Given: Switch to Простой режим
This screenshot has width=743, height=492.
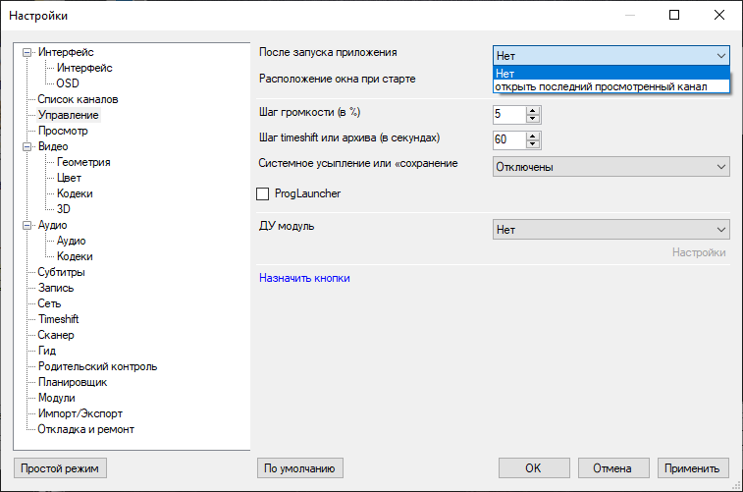Looking at the screenshot, I should click(x=60, y=467).
